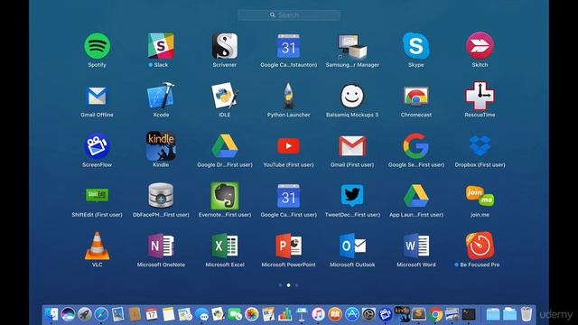Open App Launcher (First user)
578x325 pixels.
415,196
